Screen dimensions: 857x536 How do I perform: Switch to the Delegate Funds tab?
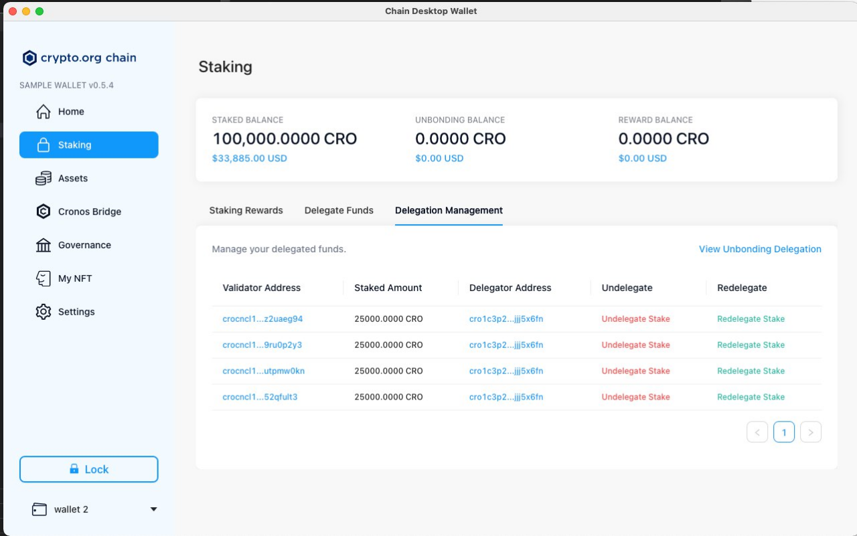coord(339,210)
